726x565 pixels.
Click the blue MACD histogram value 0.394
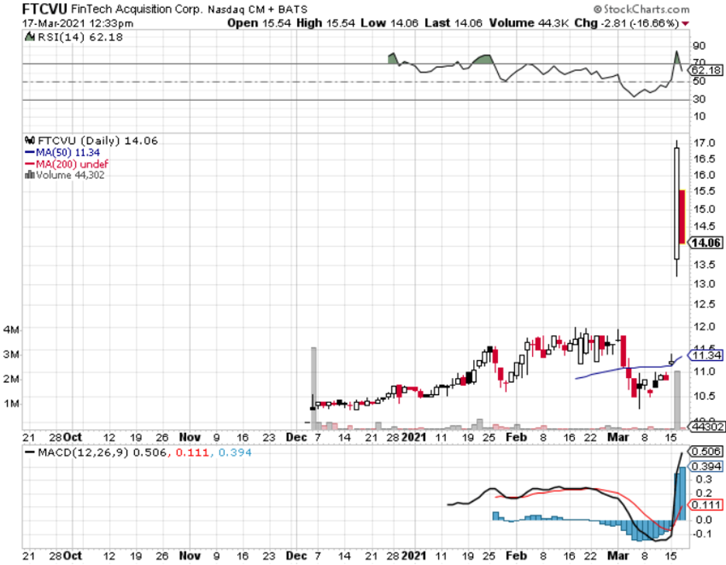(x=235, y=452)
